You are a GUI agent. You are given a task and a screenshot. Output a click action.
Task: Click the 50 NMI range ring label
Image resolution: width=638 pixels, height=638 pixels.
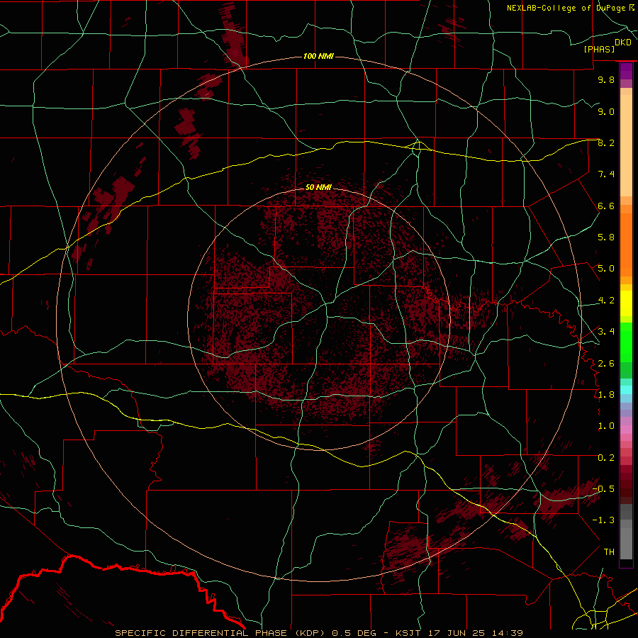(x=318, y=187)
